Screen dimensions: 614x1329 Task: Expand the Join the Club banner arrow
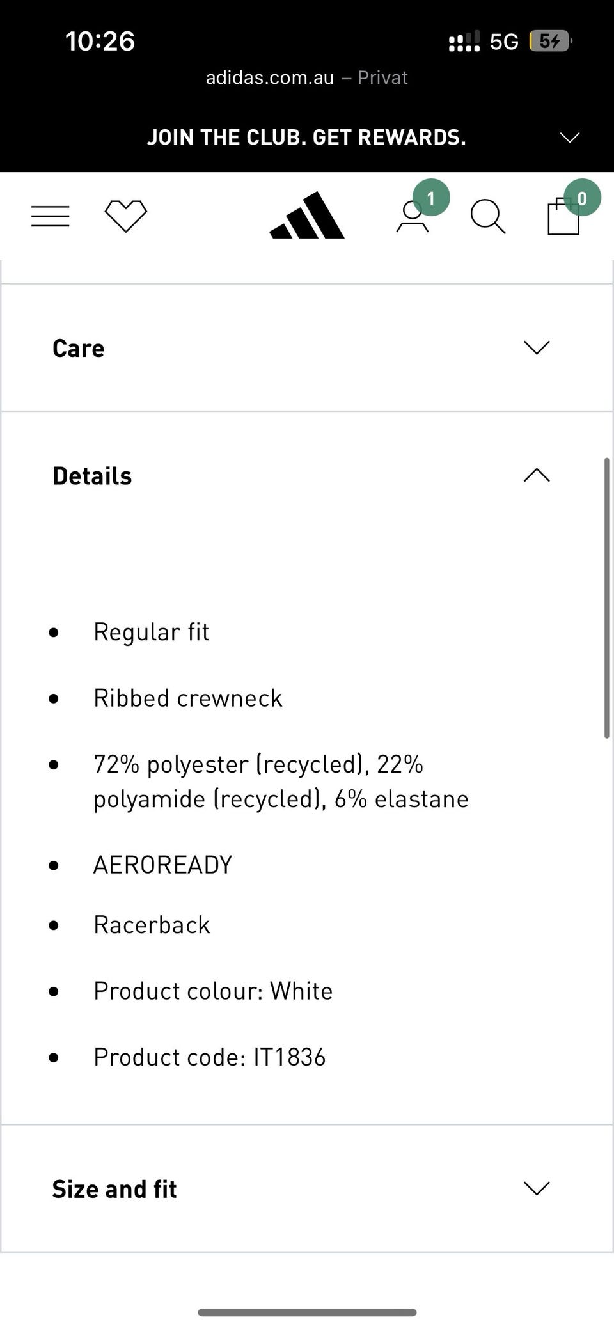click(x=569, y=138)
